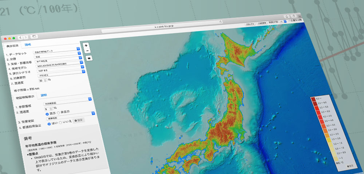This screenshot has height=174, width=364.
Task: Expand the 背景地図 dropdown
Action: pyautogui.click(x=70, y=116)
